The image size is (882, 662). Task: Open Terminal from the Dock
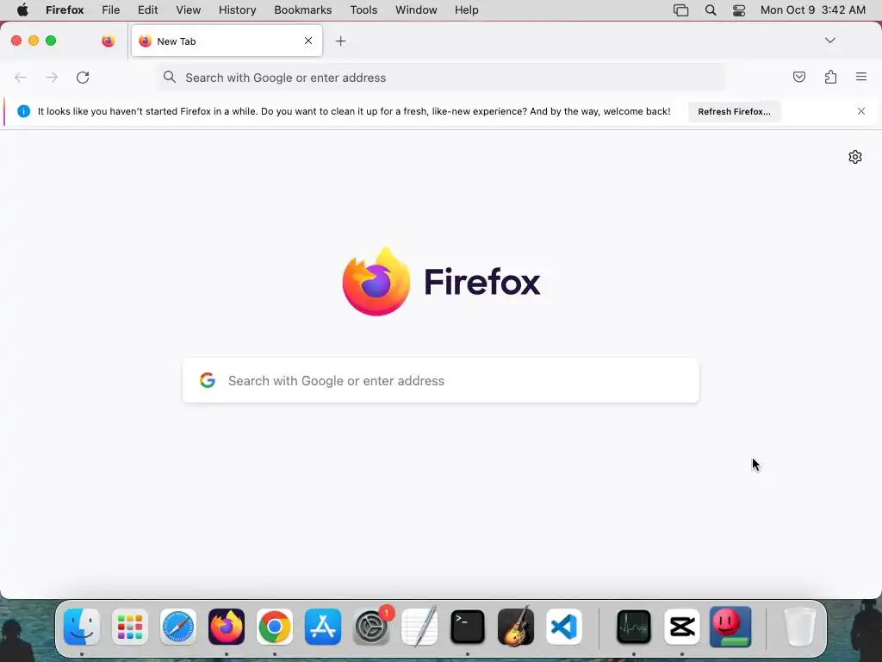tap(468, 627)
